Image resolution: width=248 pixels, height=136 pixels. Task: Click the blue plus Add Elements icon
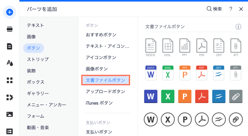click(9, 12)
